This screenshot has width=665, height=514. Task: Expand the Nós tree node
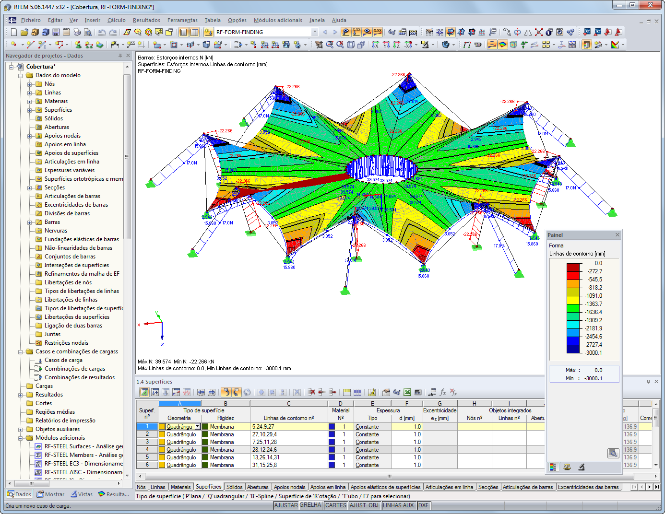click(29, 84)
